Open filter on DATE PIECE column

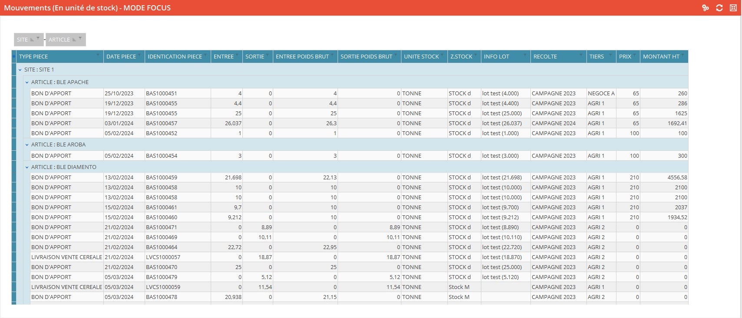[139, 55]
